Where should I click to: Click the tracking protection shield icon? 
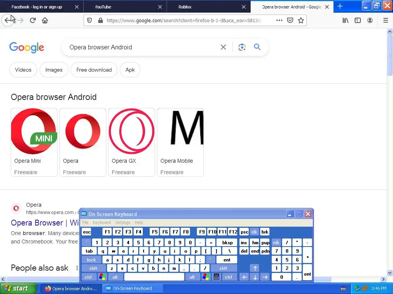(89, 20)
